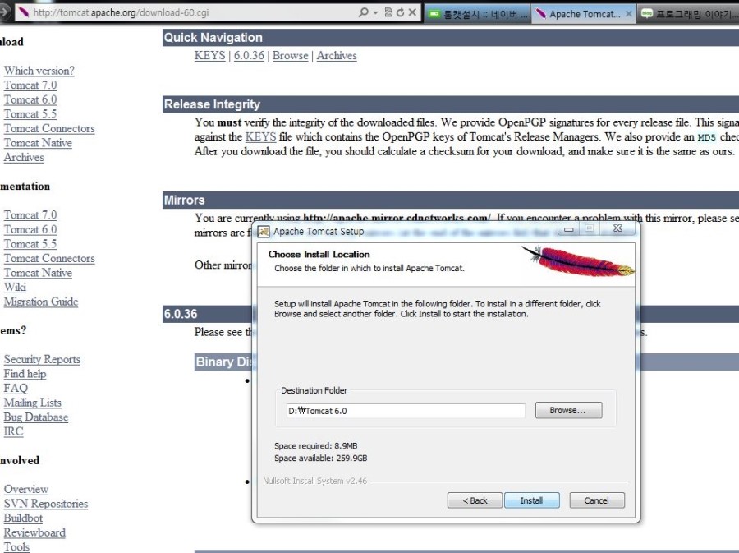Open Tomcat Connectors link in download section
This screenshot has width=739, height=553.
(49, 129)
